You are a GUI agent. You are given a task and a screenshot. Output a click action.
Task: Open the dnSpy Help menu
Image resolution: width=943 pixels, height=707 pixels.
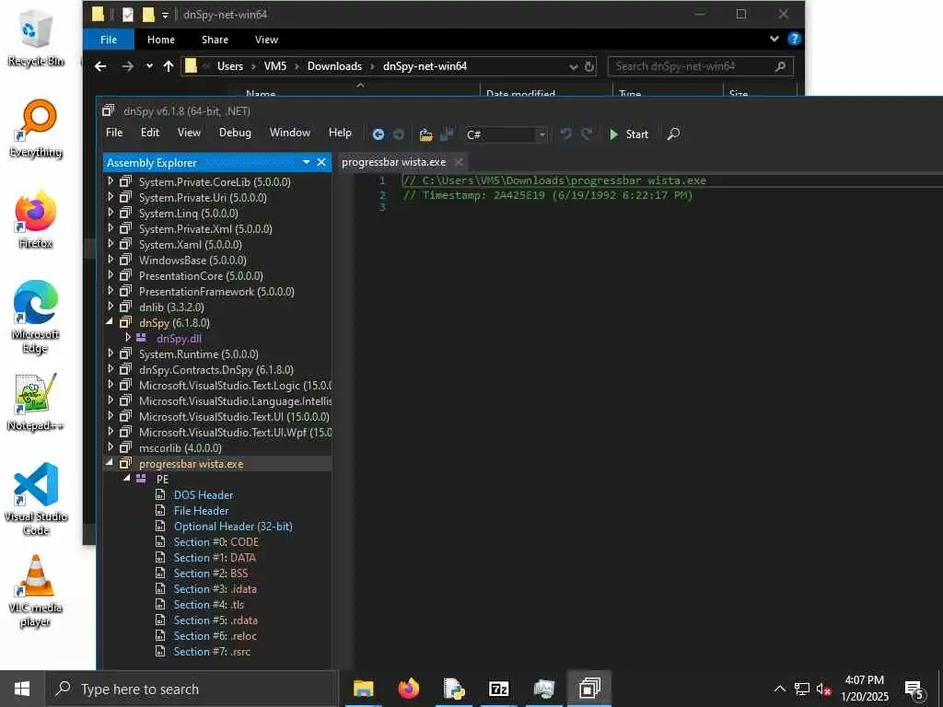tap(340, 133)
